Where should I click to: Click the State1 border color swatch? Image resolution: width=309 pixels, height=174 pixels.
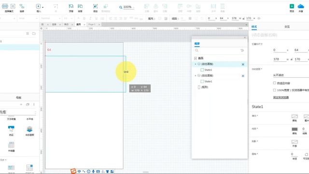click(x=295, y=129)
